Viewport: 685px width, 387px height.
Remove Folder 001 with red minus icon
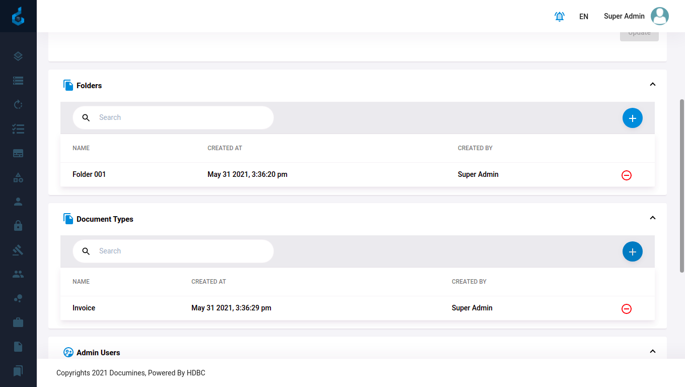(626, 175)
